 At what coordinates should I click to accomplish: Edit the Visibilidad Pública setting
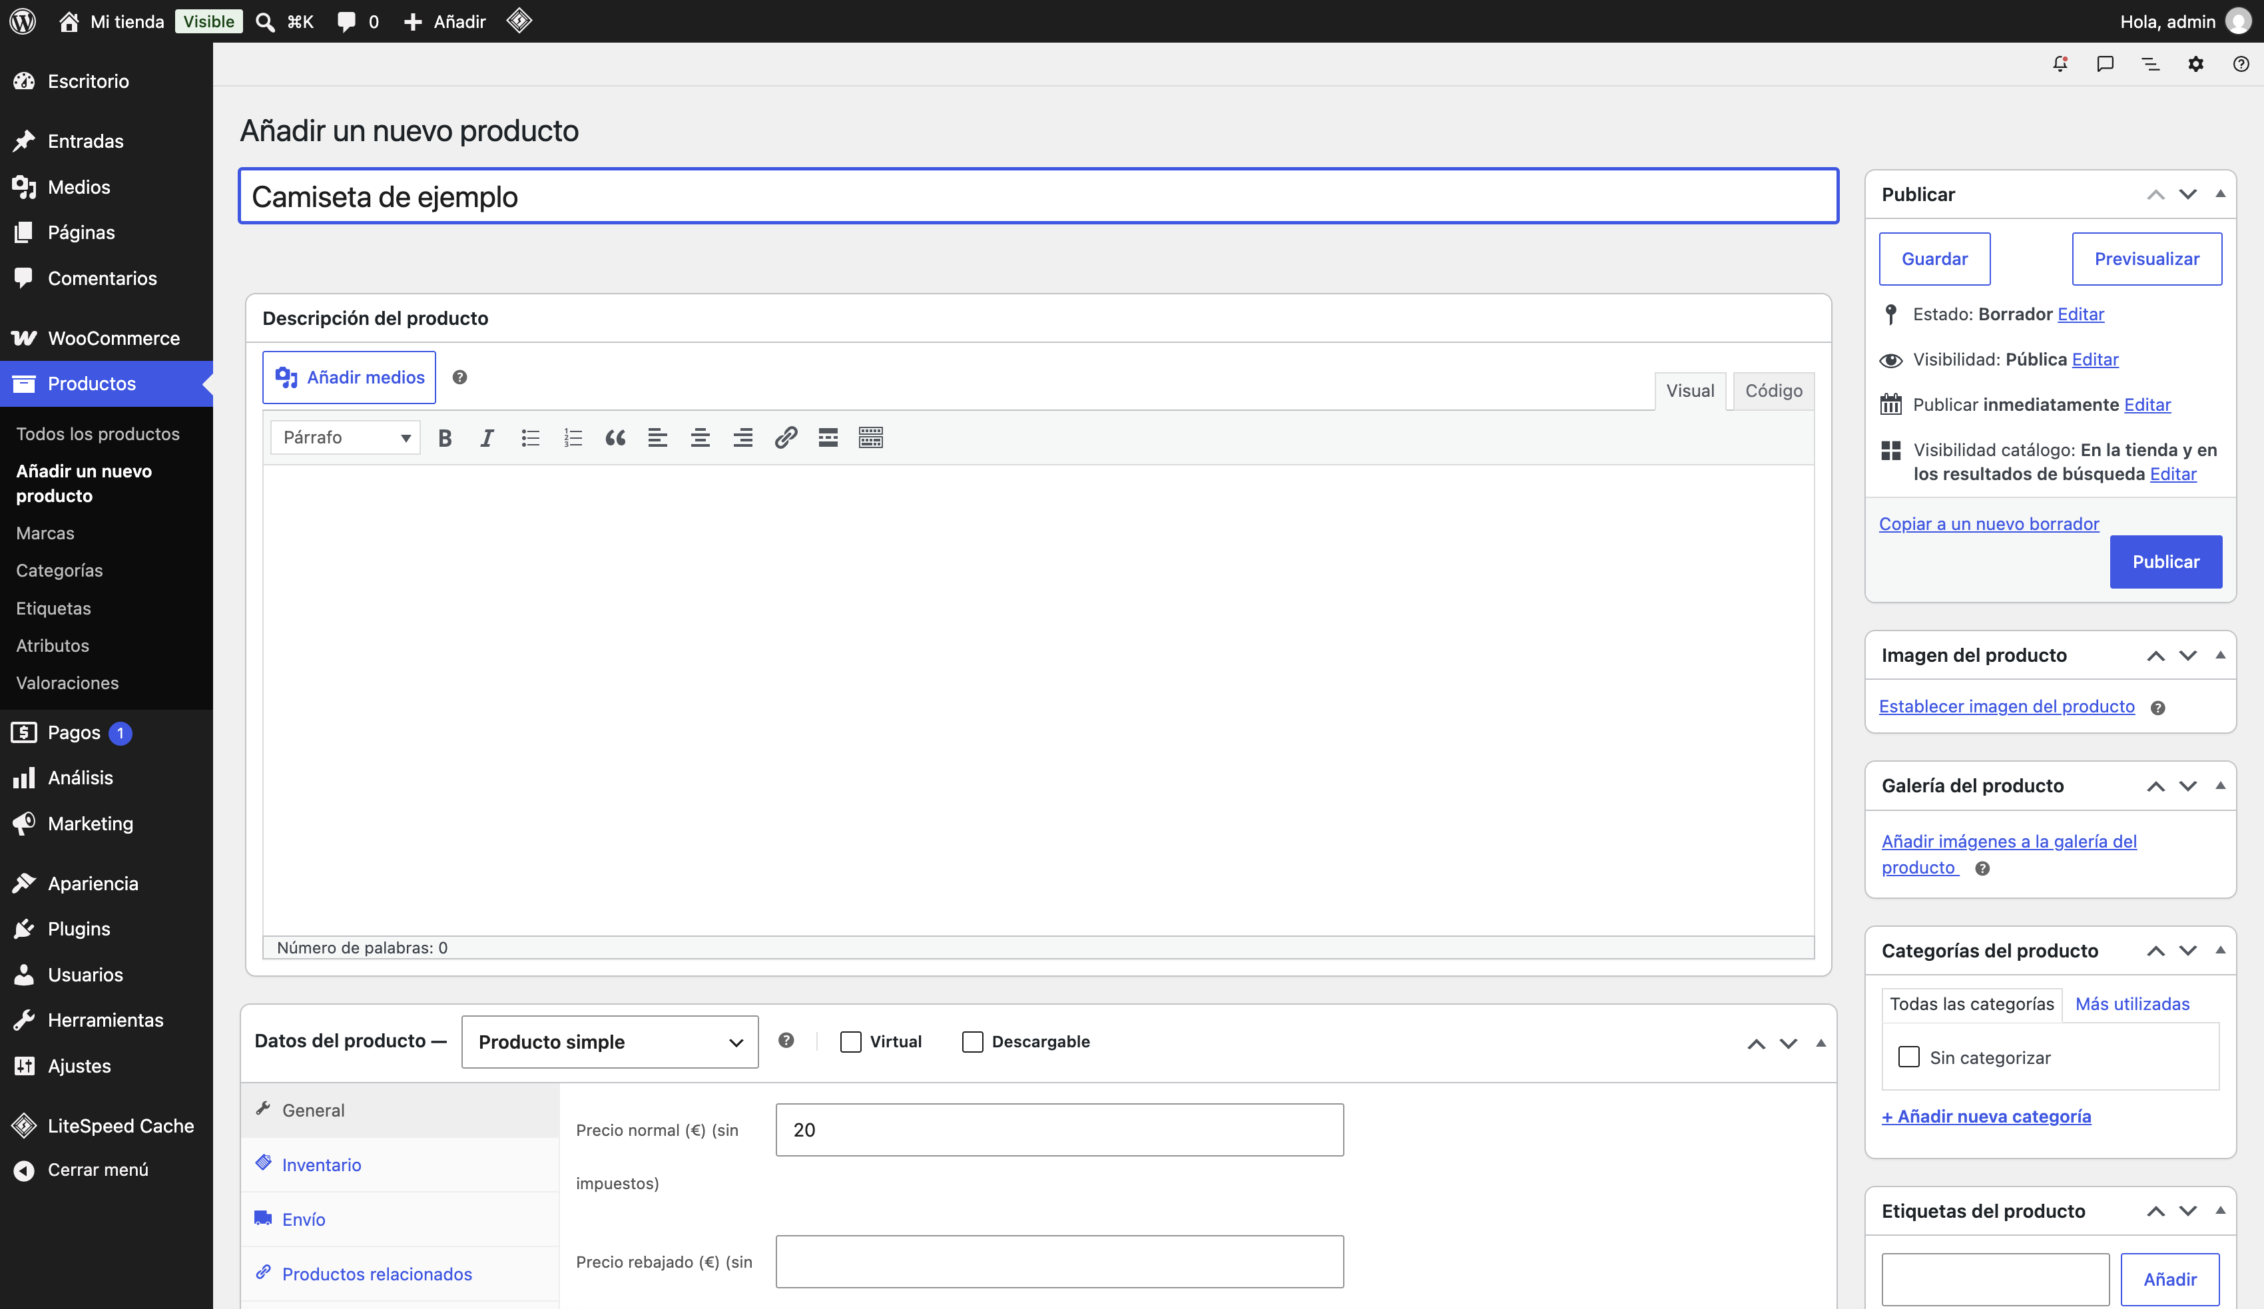tap(2095, 360)
